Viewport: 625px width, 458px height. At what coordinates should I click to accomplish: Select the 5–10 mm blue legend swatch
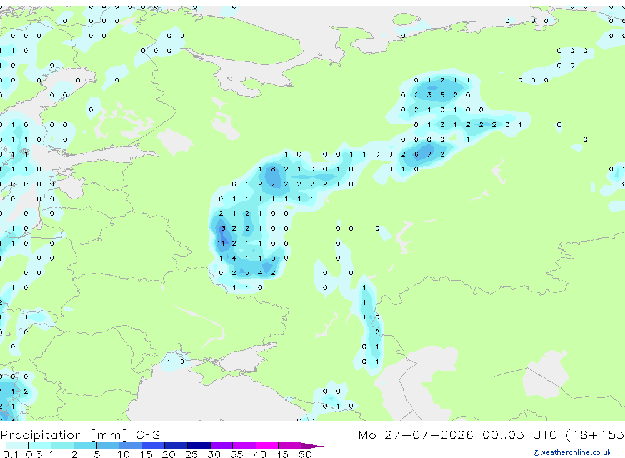107,446
